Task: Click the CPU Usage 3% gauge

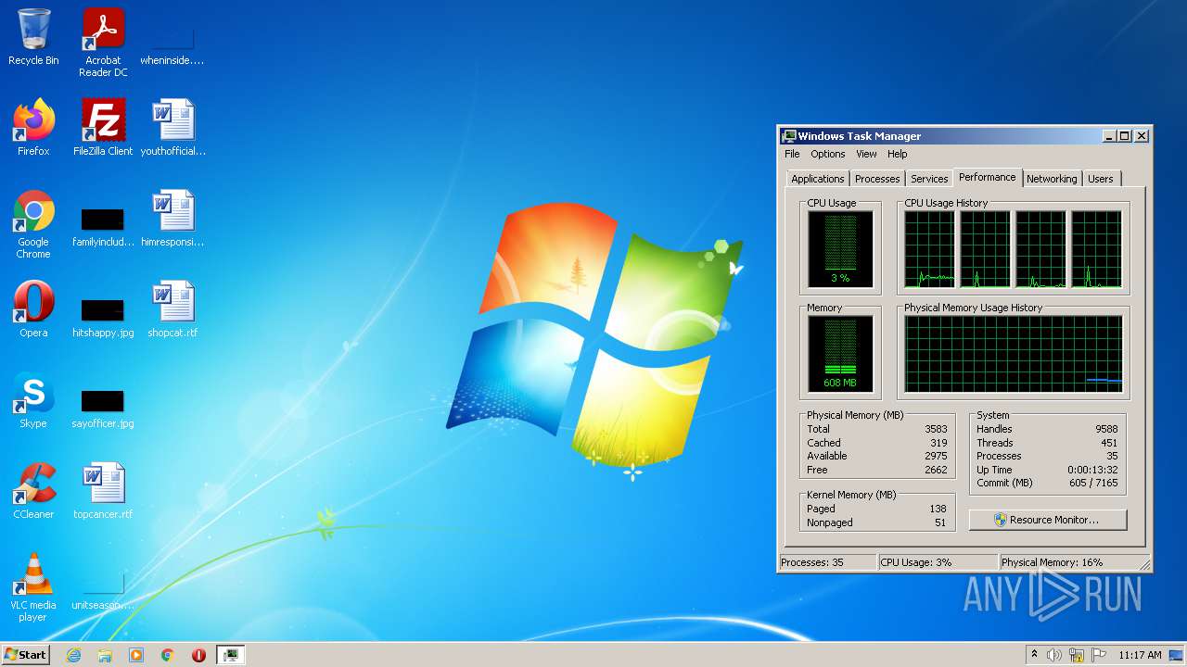Action: tap(840, 249)
